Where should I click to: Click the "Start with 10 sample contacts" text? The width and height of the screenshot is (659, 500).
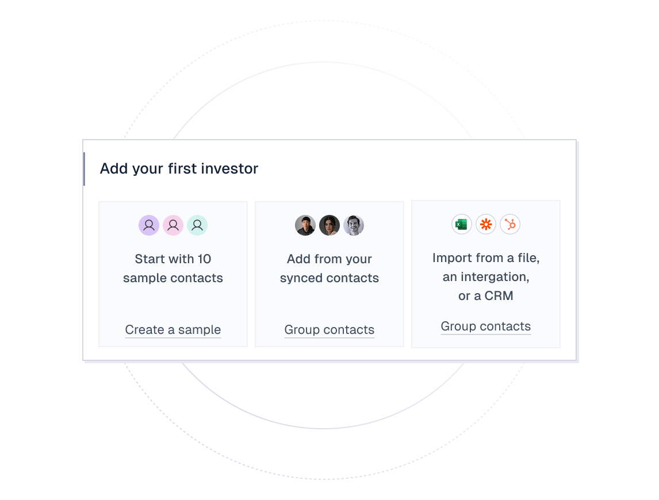point(173,268)
